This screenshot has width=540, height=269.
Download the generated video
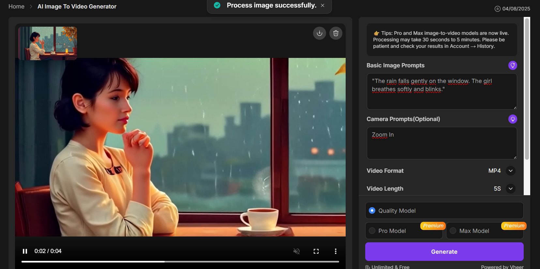(320, 33)
